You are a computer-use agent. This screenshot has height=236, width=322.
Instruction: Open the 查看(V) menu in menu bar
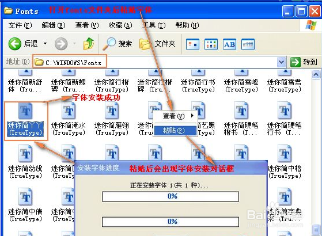pyautogui.click(x=87, y=25)
